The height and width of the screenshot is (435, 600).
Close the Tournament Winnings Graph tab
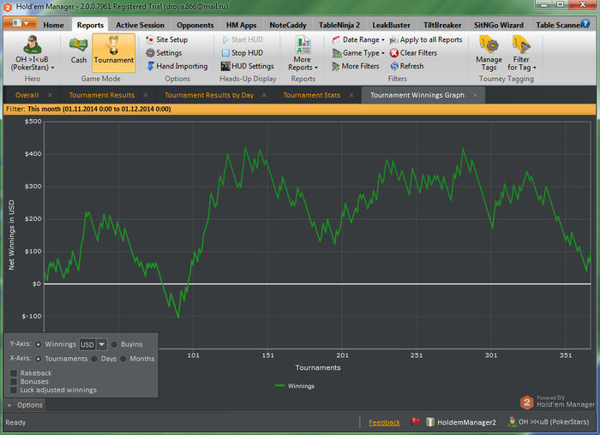[475, 95]
